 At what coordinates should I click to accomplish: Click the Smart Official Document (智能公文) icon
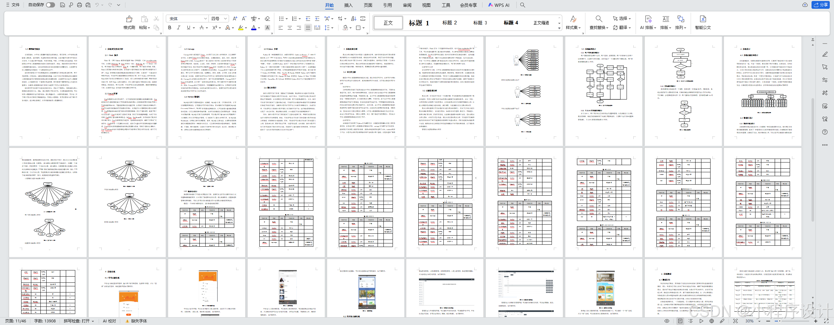point(703,19)
